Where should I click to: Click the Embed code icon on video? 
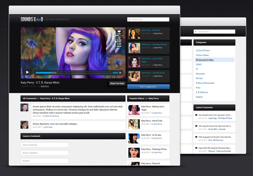pyautogui.click(x=119, y=44)
